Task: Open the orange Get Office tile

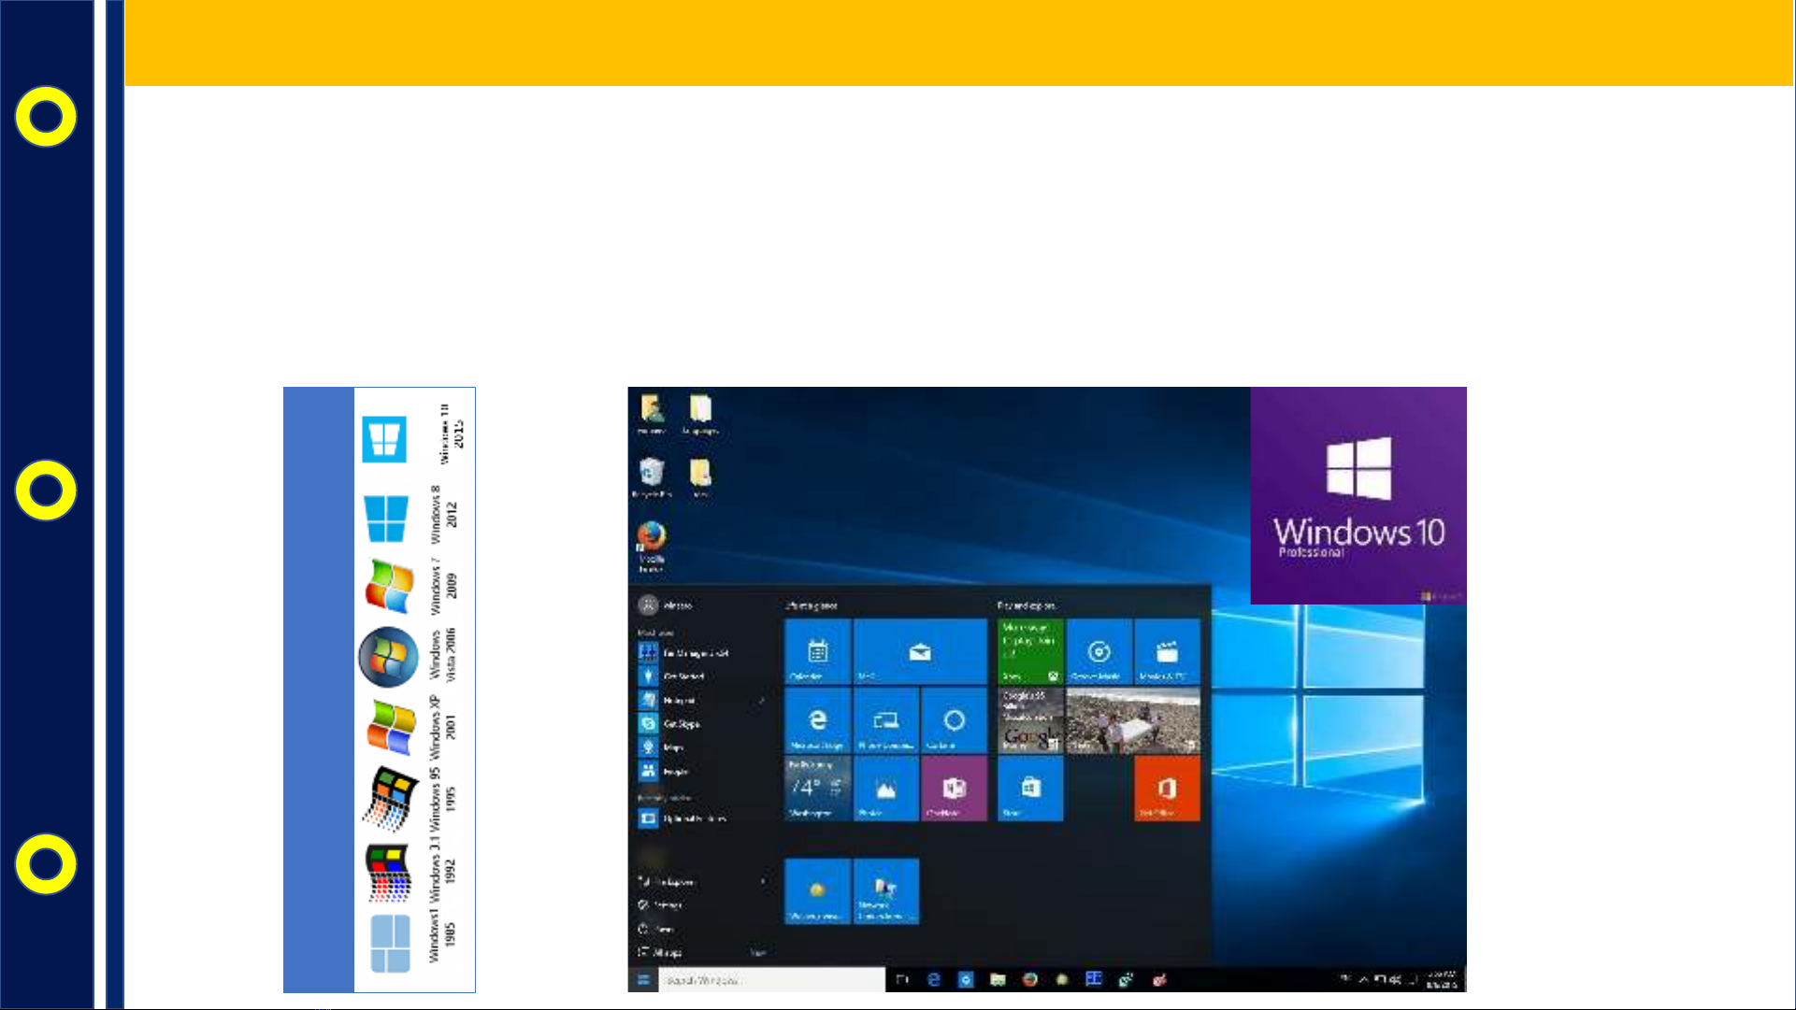Action: [x=1167, y=789]
